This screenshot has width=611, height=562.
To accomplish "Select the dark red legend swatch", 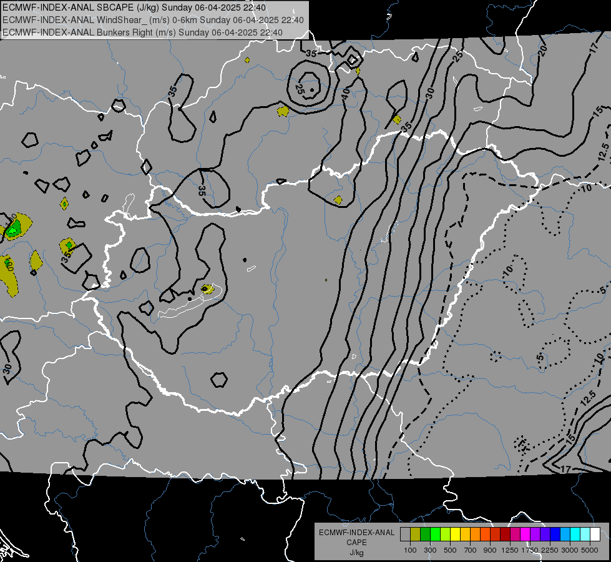I will 505,535.
